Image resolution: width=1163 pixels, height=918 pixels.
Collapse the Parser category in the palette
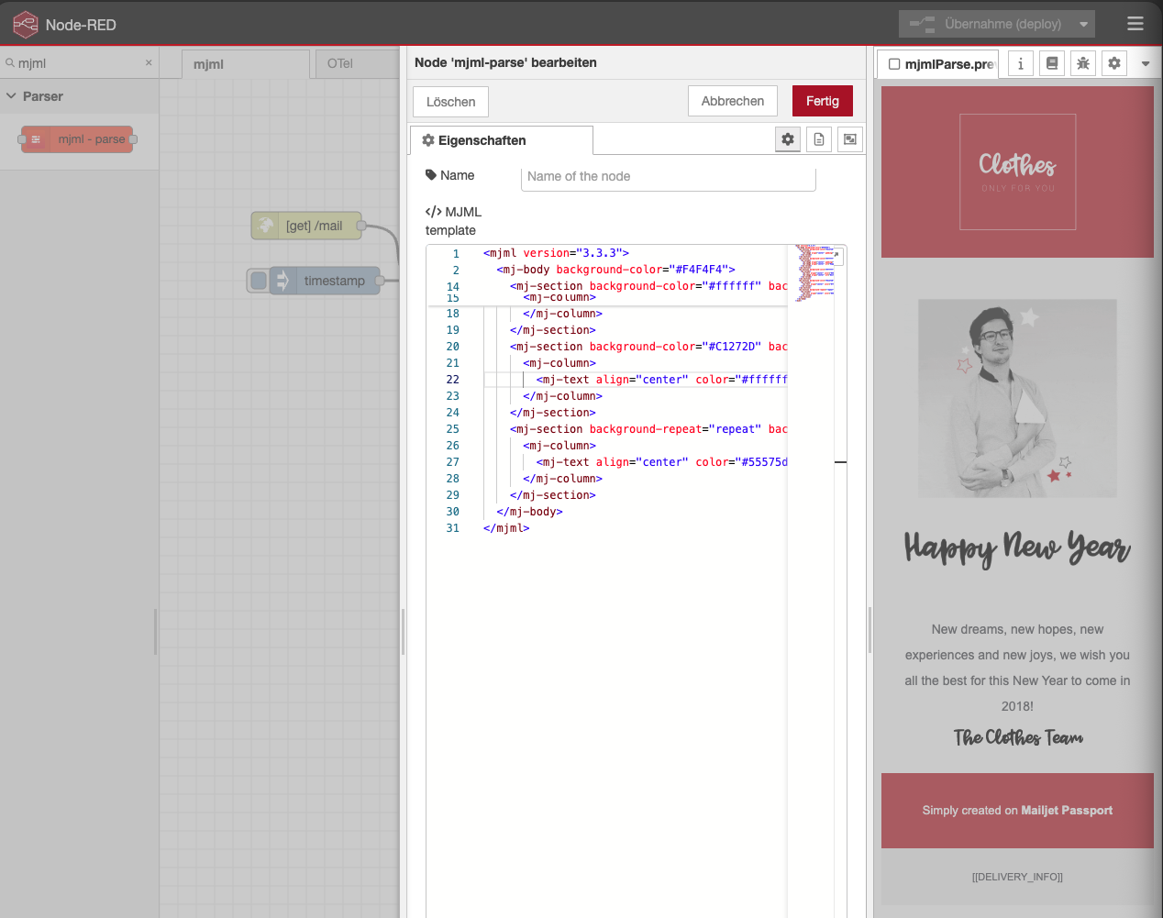(x=11, y=95)
